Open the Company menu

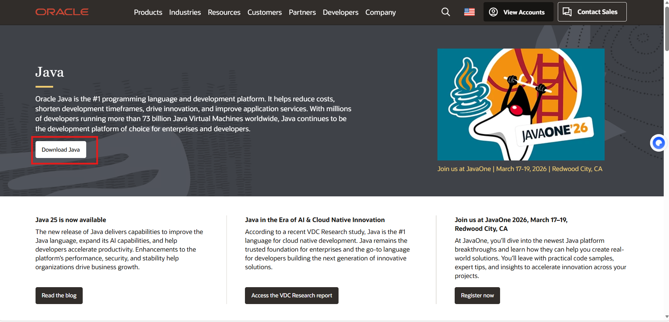[x=380, y=12]
